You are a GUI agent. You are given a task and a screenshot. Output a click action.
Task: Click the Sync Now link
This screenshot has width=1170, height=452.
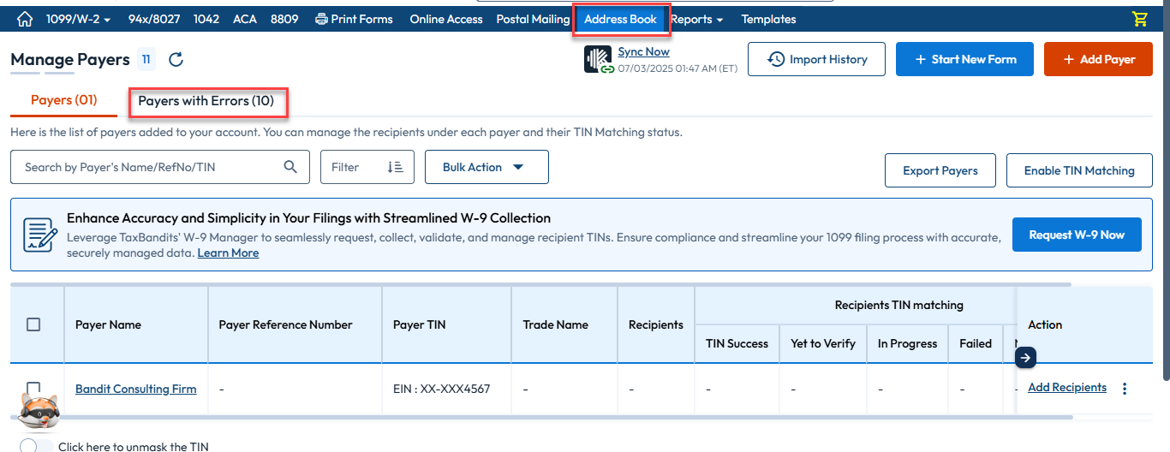[x=644, y=52]
